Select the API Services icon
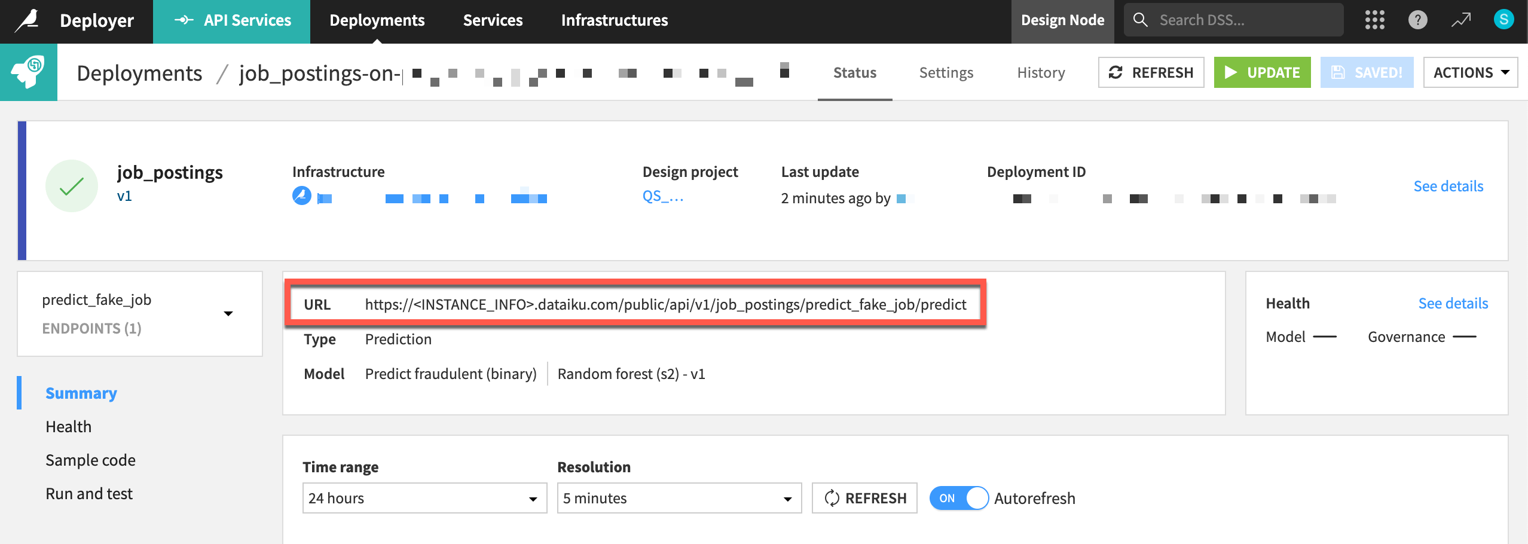Image resolution: width=1528 pixels, height=544 pixels. tap(183, 20)
